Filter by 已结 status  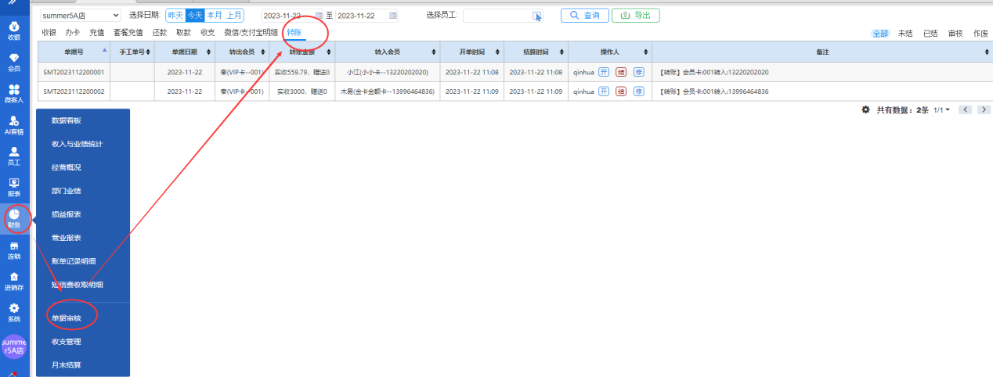point(930,34)
